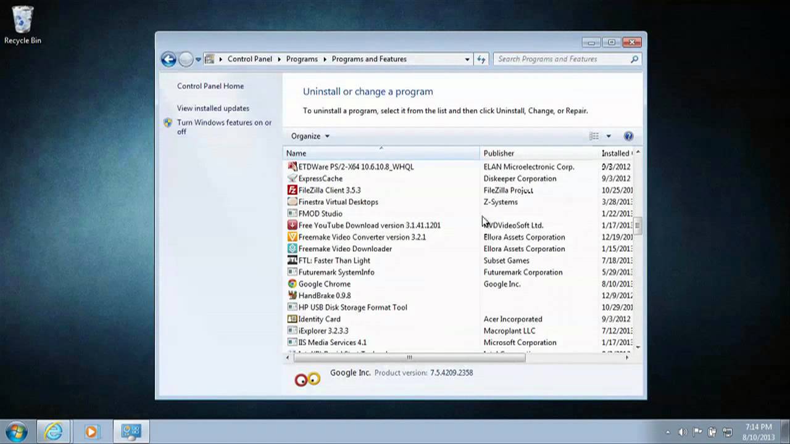
Task: Open the Recycle Bin desktop icon
Action: tap(22, 25)
